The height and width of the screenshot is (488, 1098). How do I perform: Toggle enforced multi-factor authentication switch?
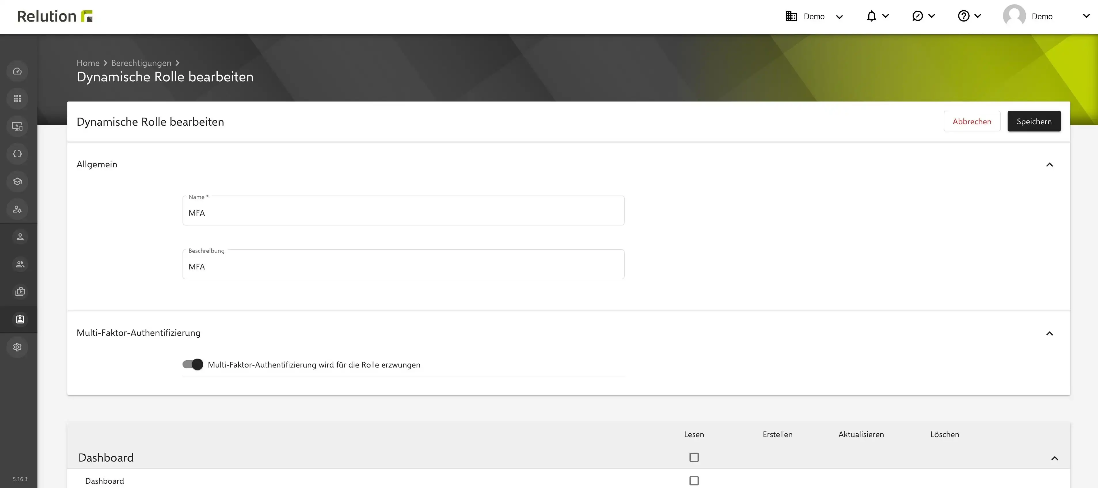pyautogui.click(x=193, y=365)
